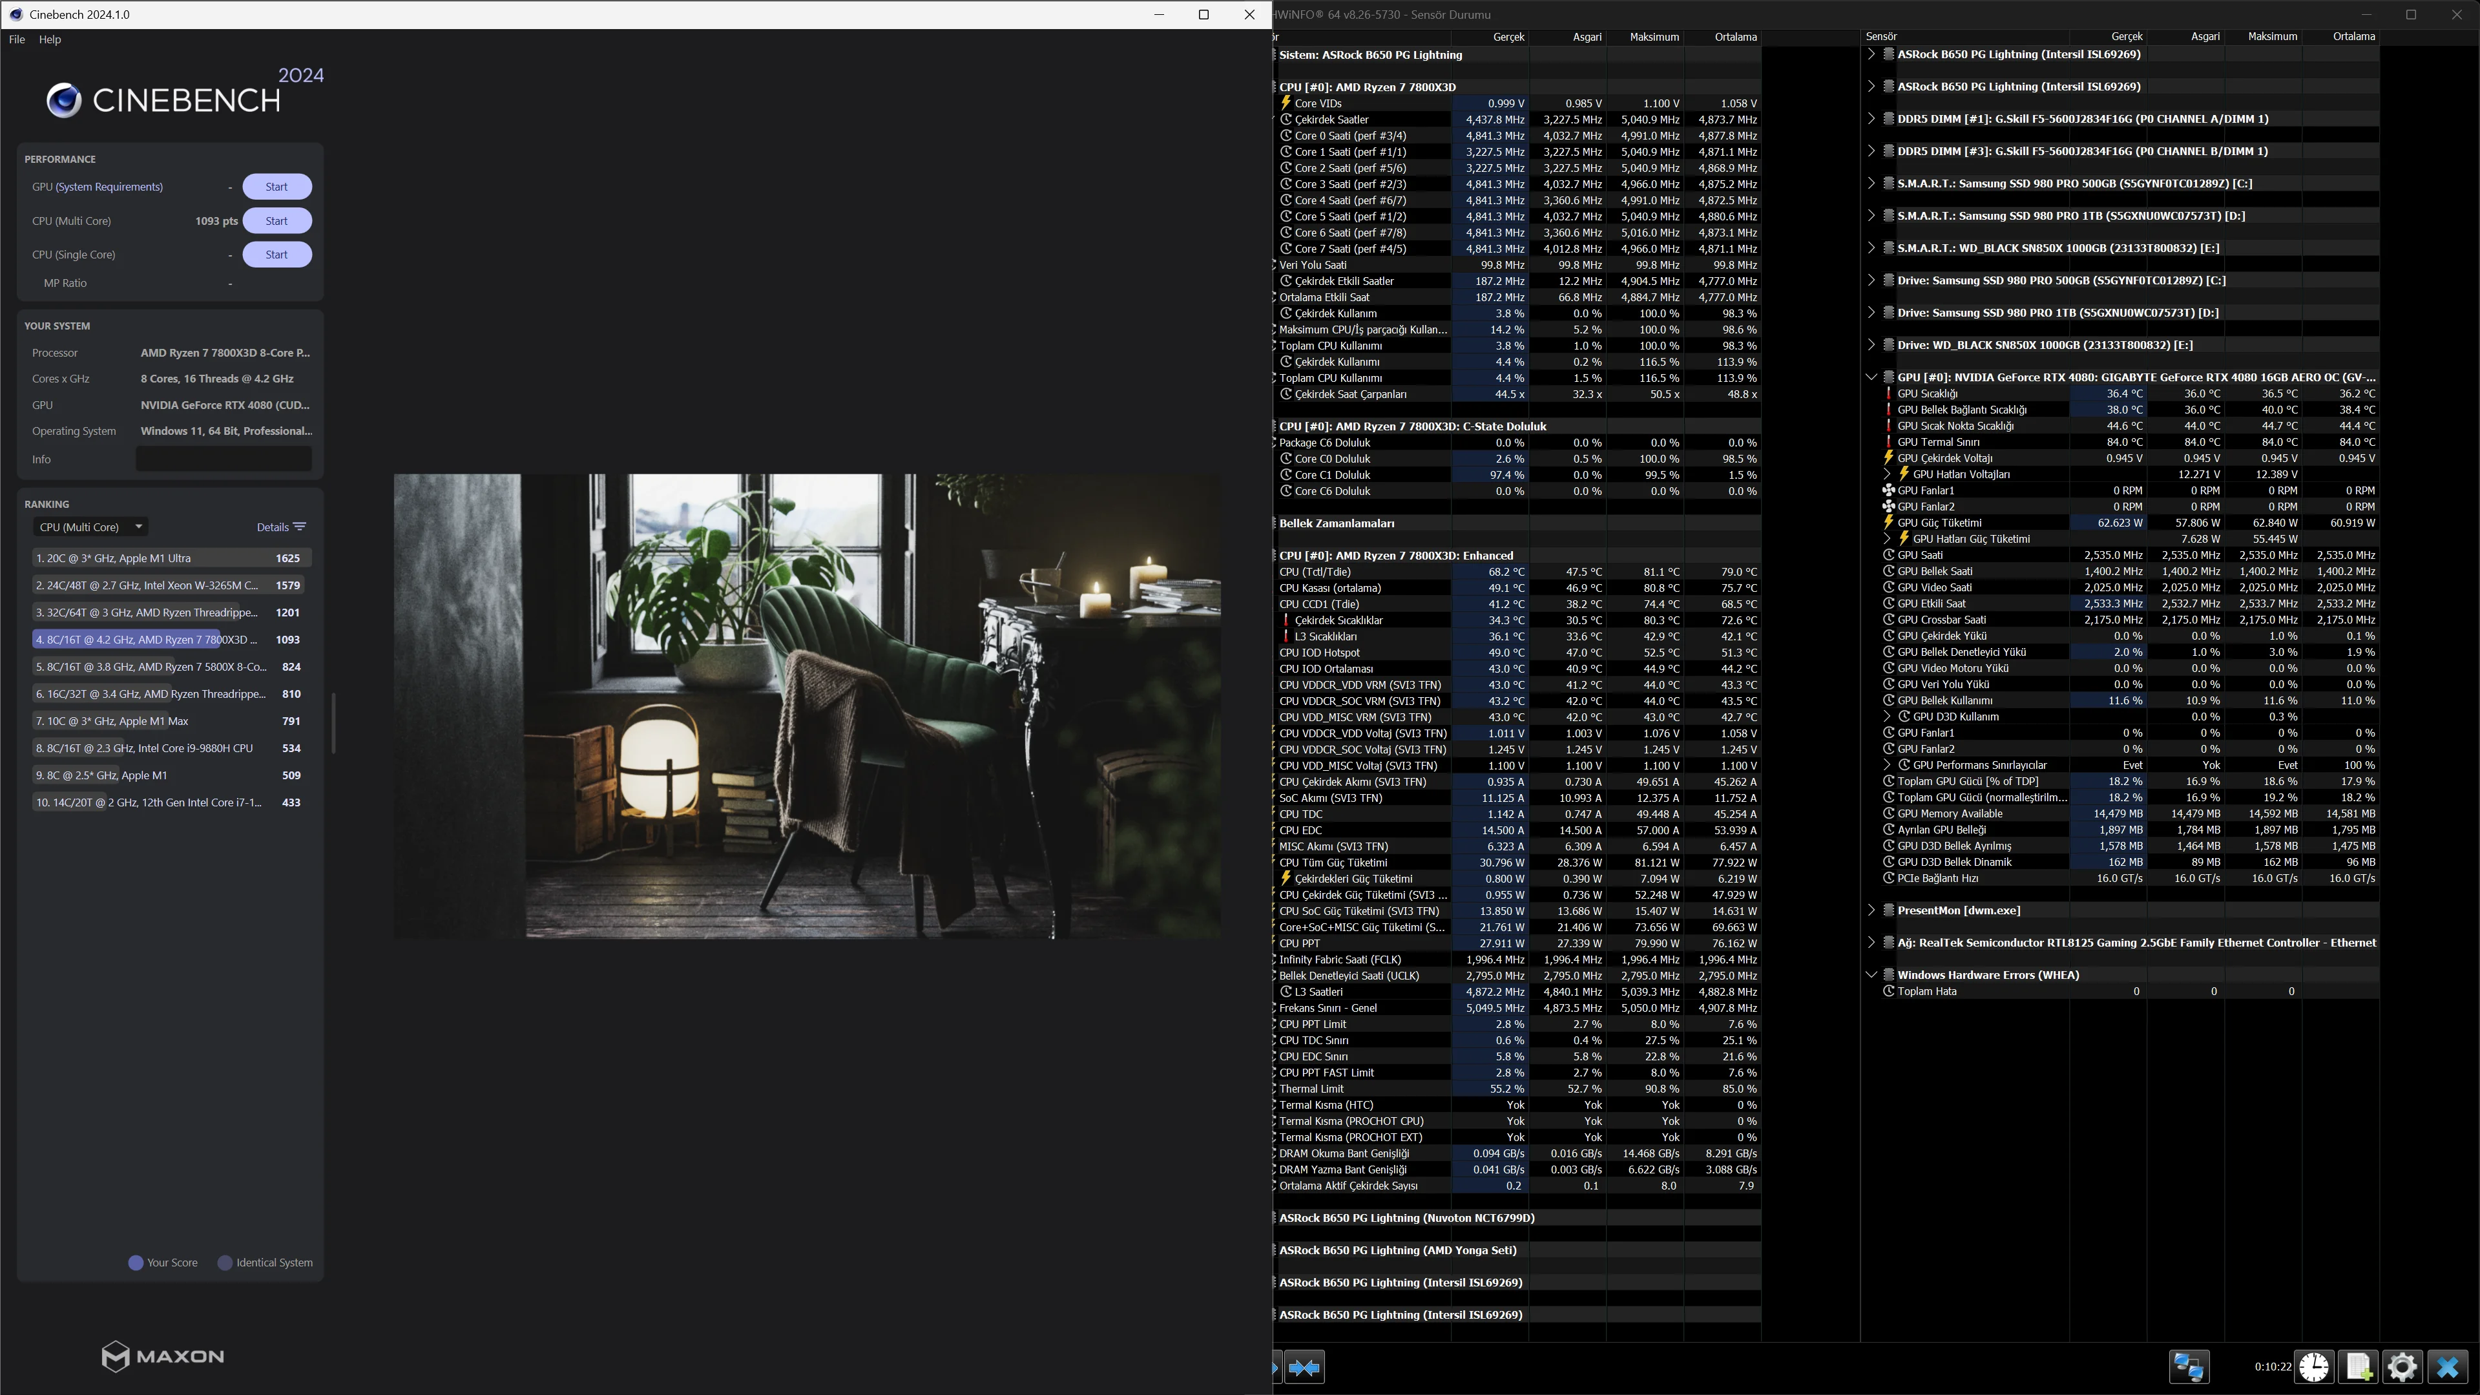Click the Details filter icon in Ranking
Viewport: 2480px width, 1395px height.
tap(299, 527)
